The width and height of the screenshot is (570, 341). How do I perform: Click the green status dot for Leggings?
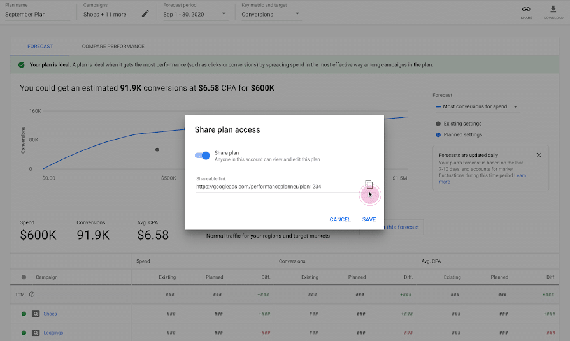pos(24,333)
